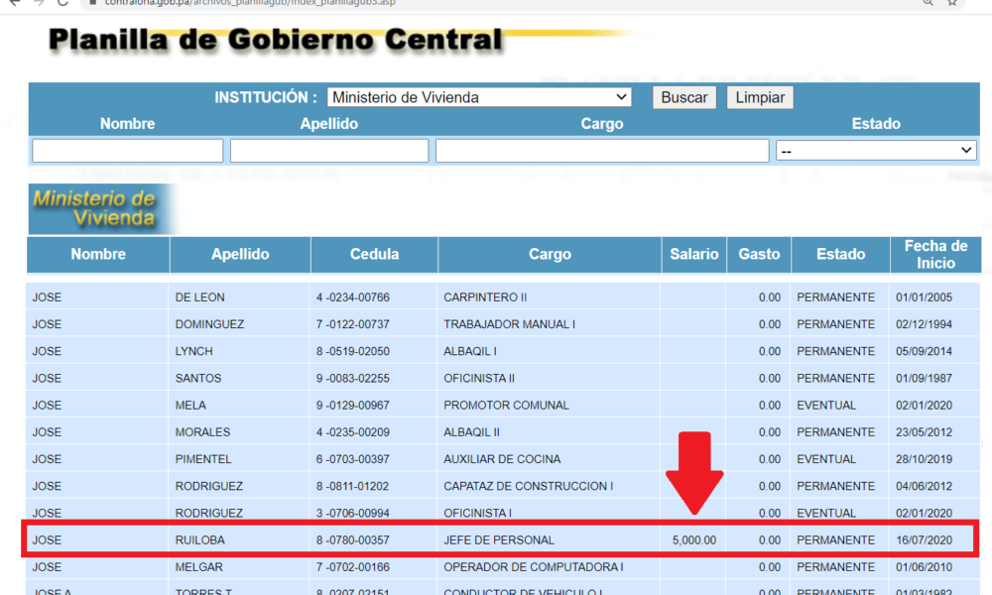This screenshot has height=595, width=992.
Task: Focus the Nombre search input field
Action: pos(128,151)
